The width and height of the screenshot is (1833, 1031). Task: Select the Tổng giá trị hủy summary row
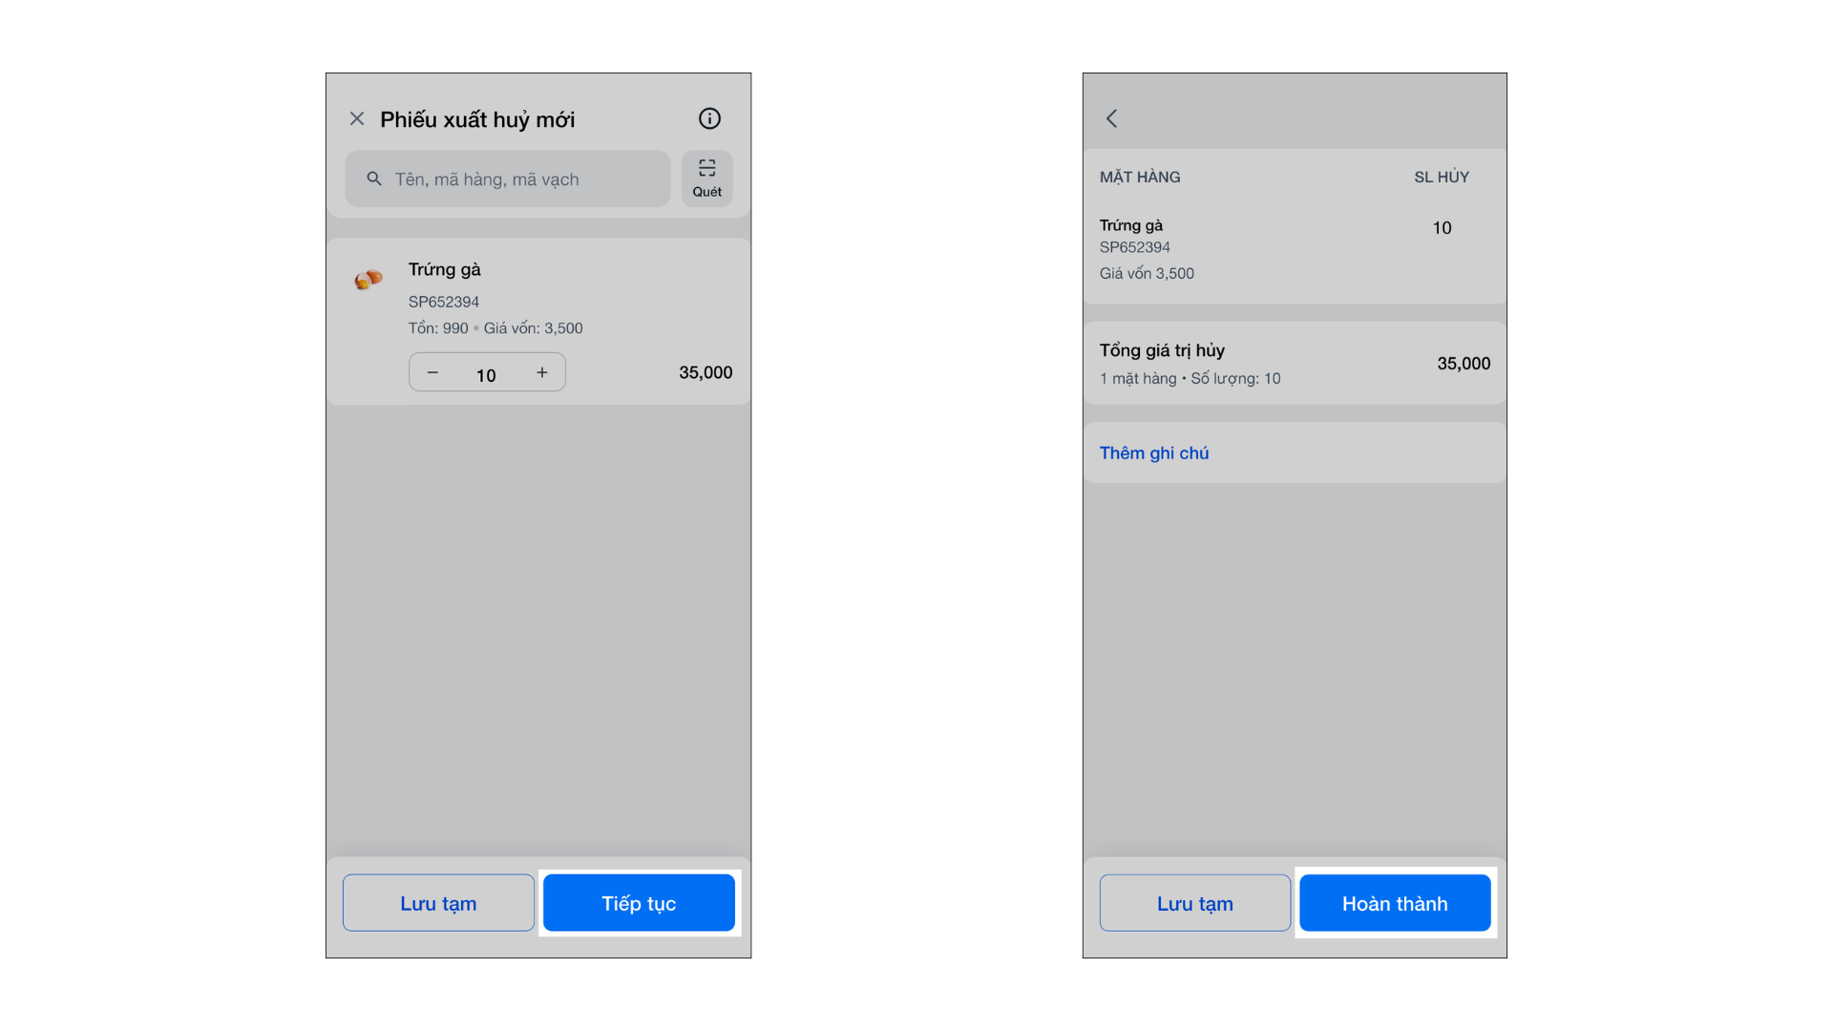coord(1294,364)
